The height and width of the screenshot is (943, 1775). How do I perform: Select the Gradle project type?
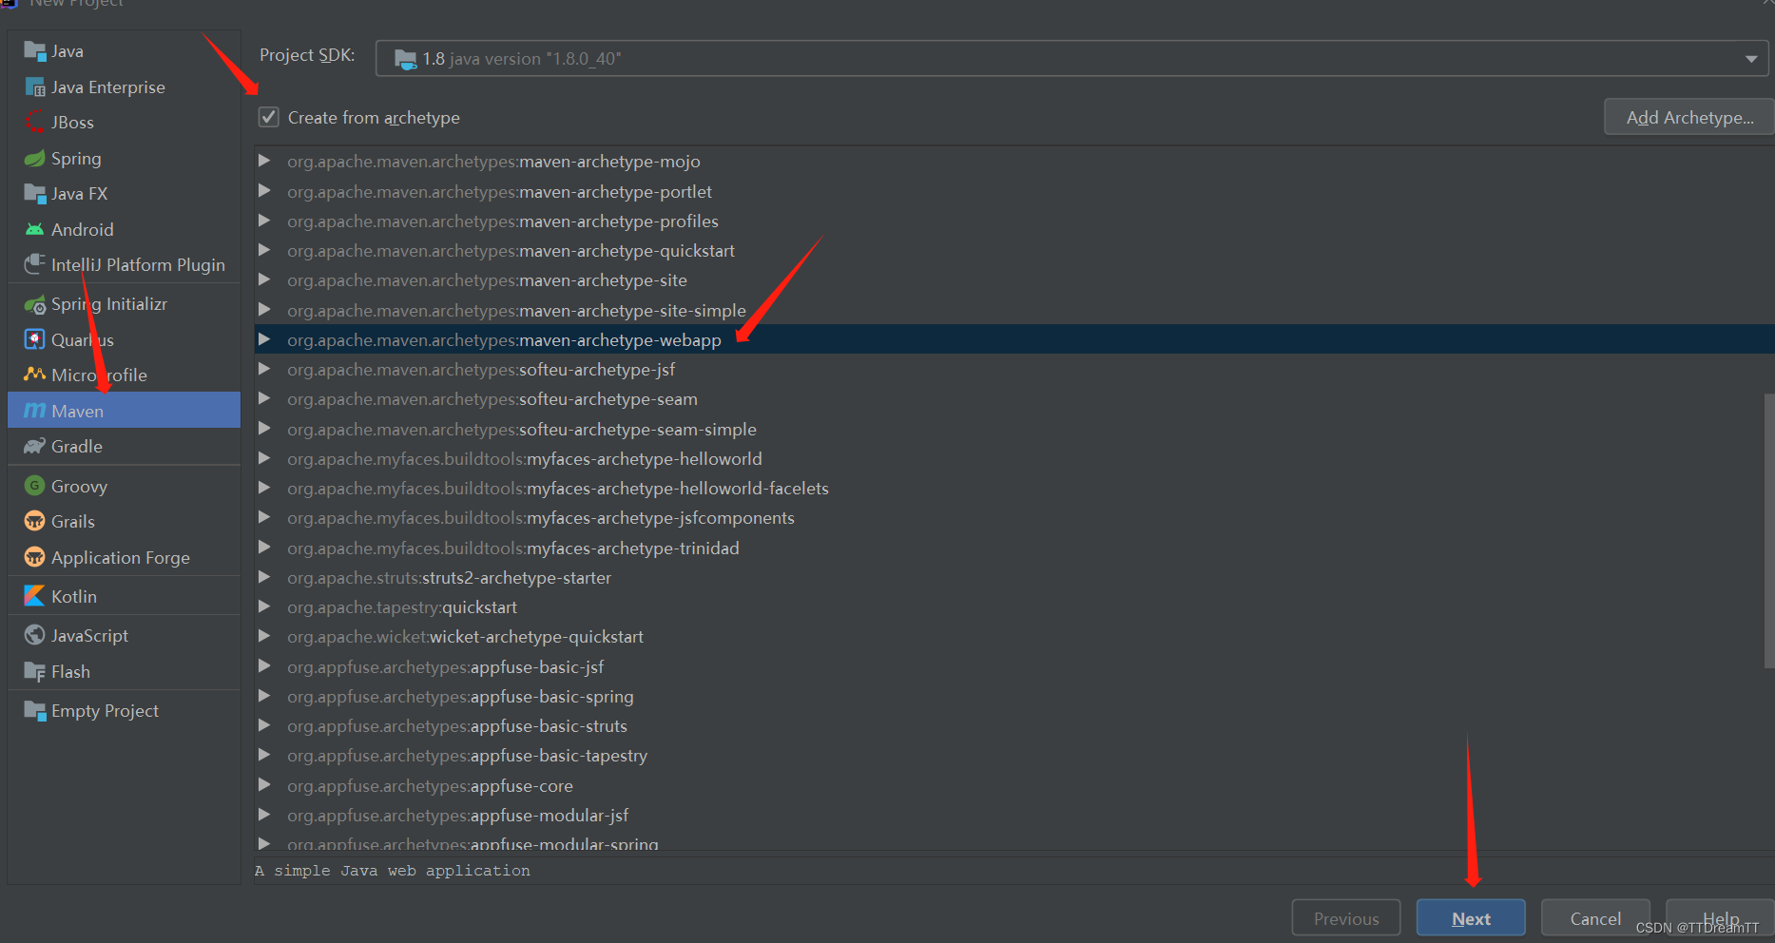[x=124, y=446]
